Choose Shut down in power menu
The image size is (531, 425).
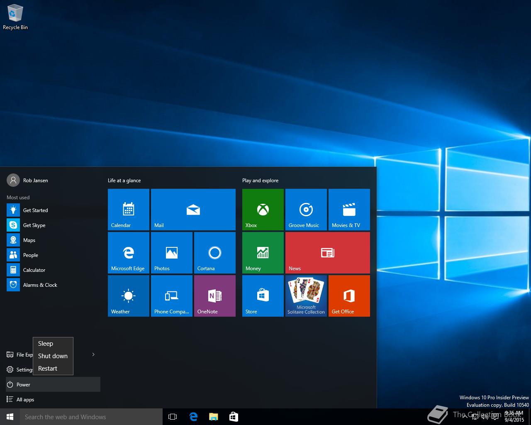(53, 356)
